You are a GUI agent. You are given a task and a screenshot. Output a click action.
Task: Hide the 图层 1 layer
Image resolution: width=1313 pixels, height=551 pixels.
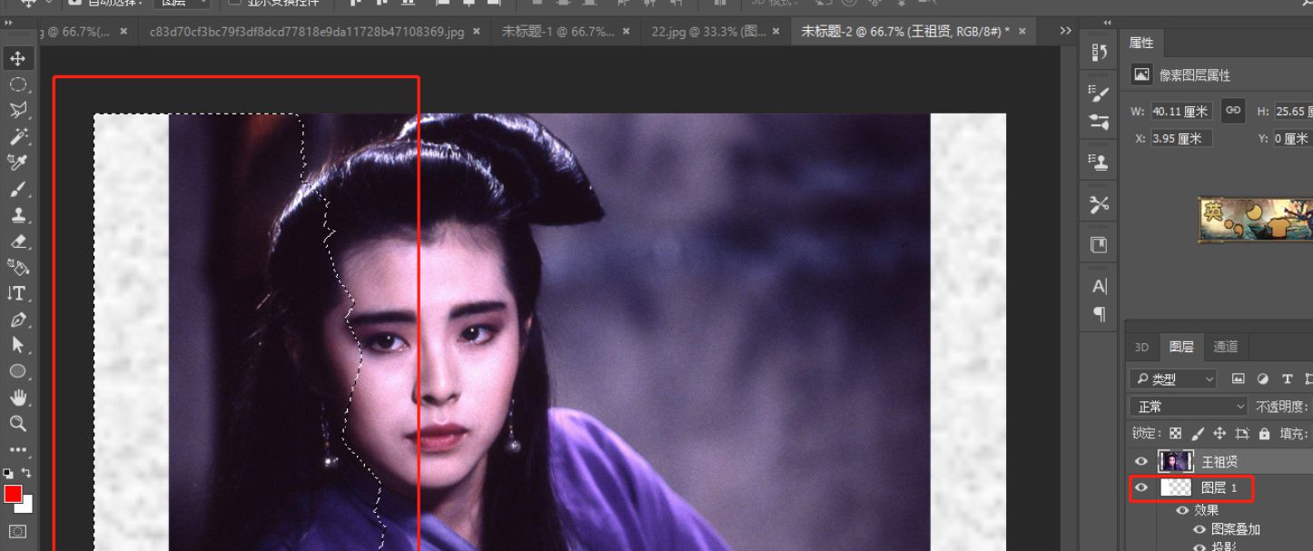1141,487
